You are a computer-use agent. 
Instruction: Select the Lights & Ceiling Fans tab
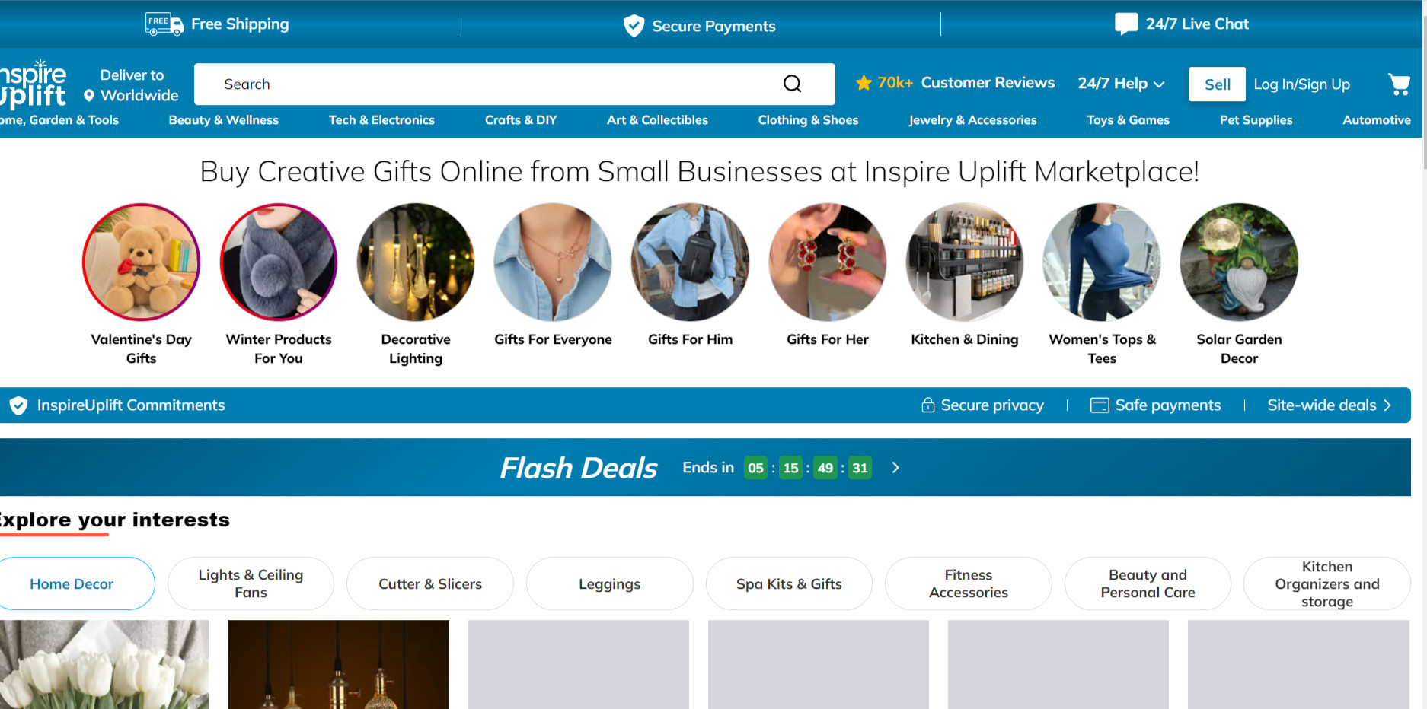[x=251, y=583]
